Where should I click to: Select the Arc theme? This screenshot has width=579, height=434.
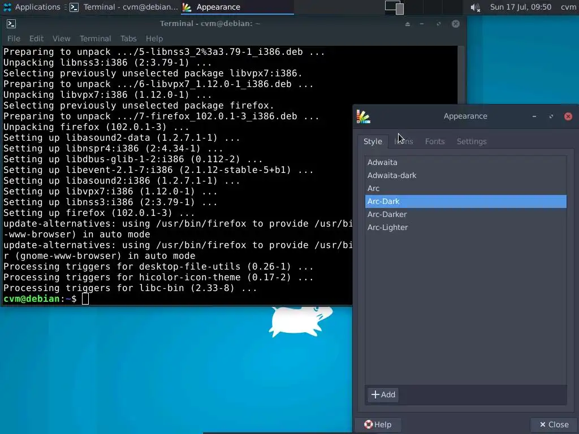(x=466, y=188)
